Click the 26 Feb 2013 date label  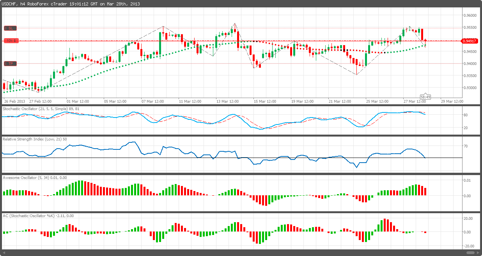14,101
